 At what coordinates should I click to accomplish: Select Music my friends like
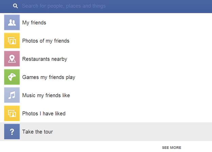click(x=46, y=95)
